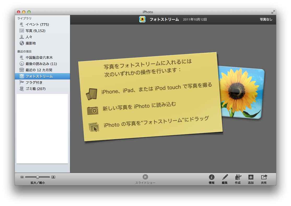Open the 共有 share menu
Viewport: 291px width, 206px height.
[264, 179]
